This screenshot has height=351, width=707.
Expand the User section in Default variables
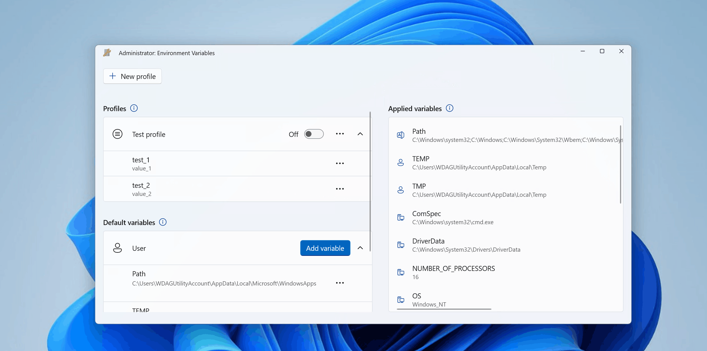click(360, 248)
